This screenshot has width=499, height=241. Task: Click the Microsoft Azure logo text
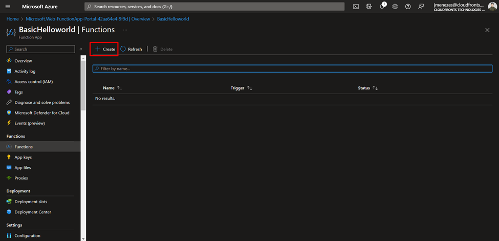(40, 6)
